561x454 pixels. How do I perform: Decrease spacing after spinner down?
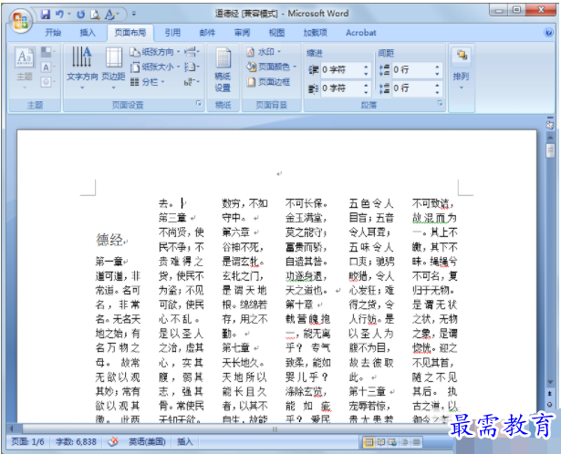(x=437, y=91)
